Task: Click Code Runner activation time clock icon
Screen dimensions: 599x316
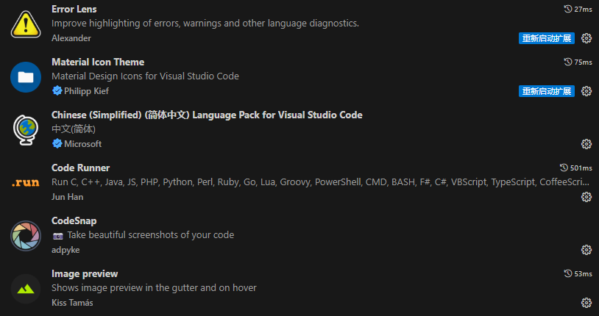Action: (564, 168)
